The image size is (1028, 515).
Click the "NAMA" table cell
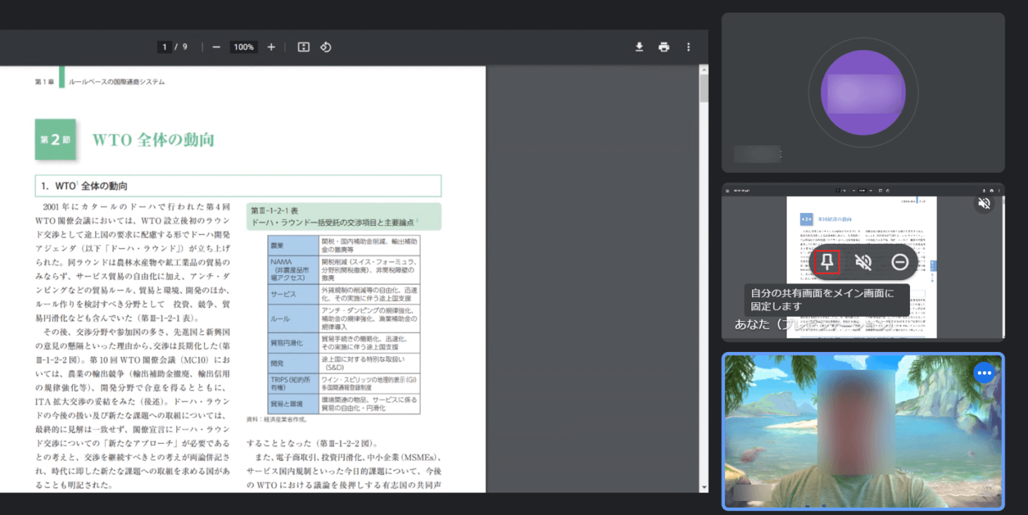(293, 269)
